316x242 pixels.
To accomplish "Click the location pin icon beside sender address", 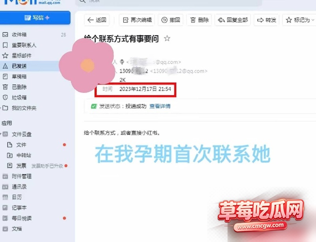I will click(x=122, y=62).
